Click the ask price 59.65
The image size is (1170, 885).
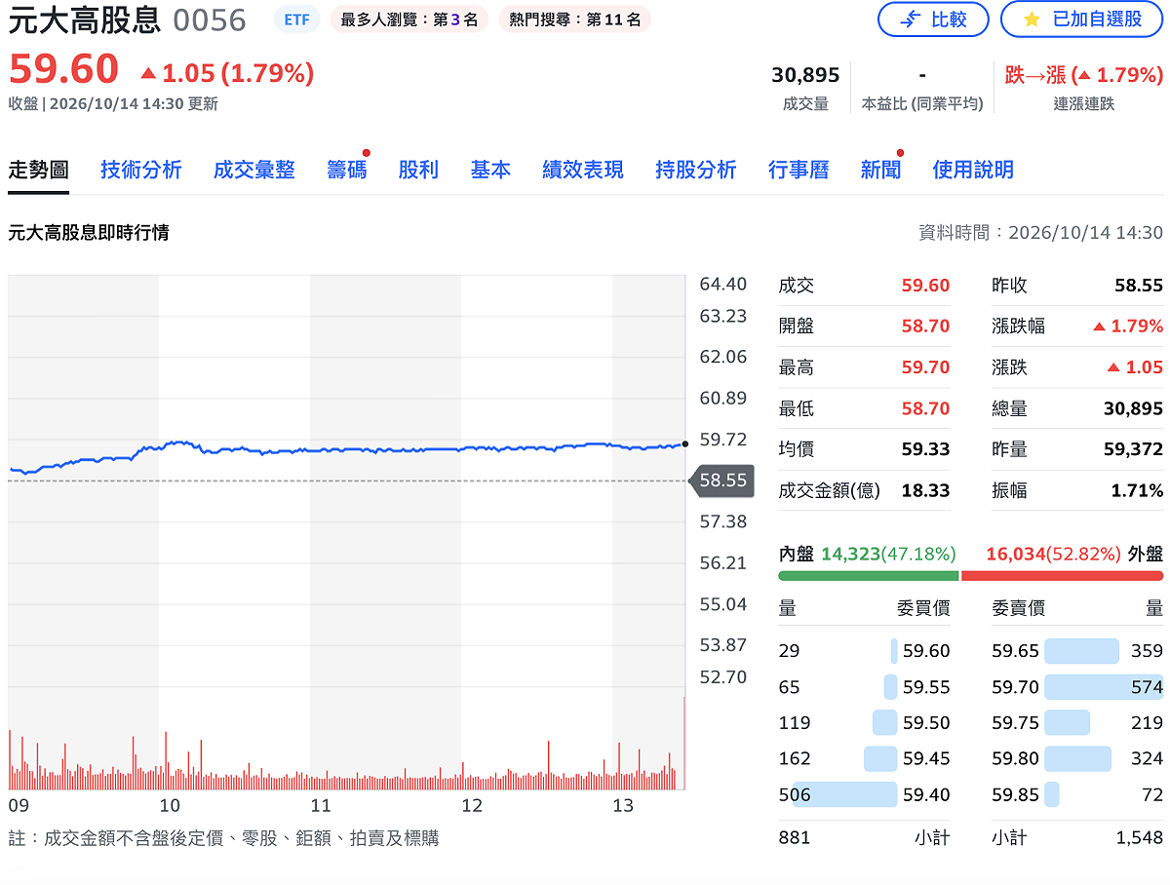point(1015,651)
